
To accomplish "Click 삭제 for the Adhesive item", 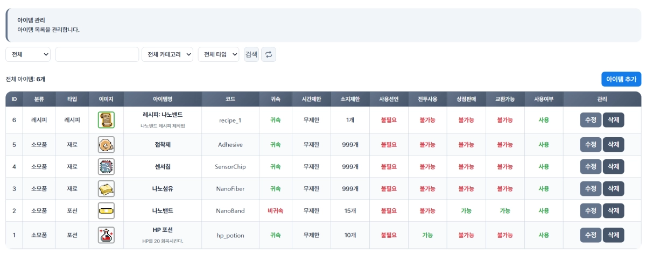I will (613, 145).
